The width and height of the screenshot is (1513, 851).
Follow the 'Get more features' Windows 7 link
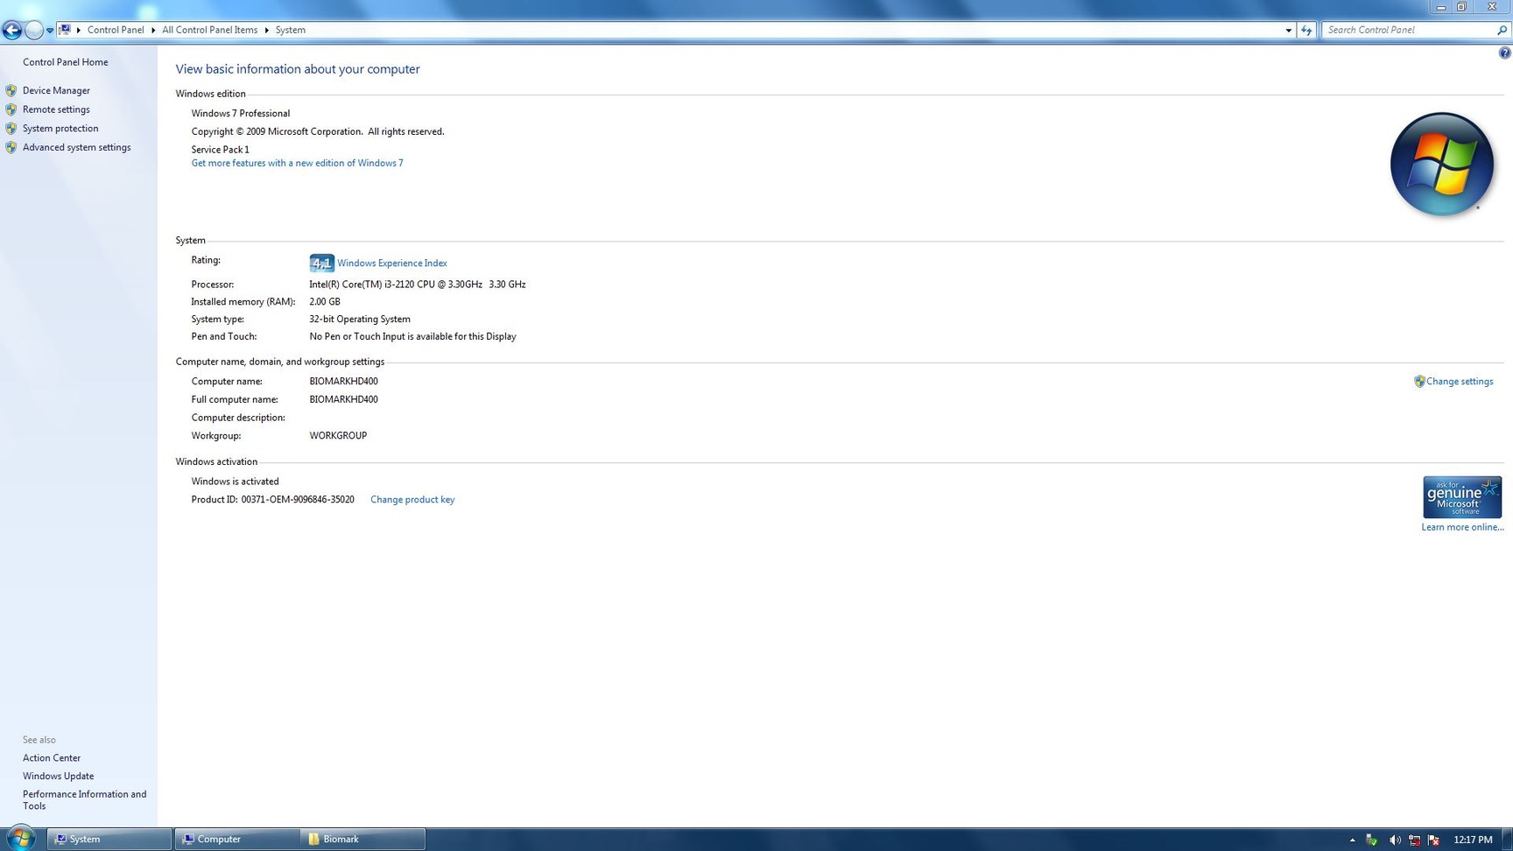(298, 163)
